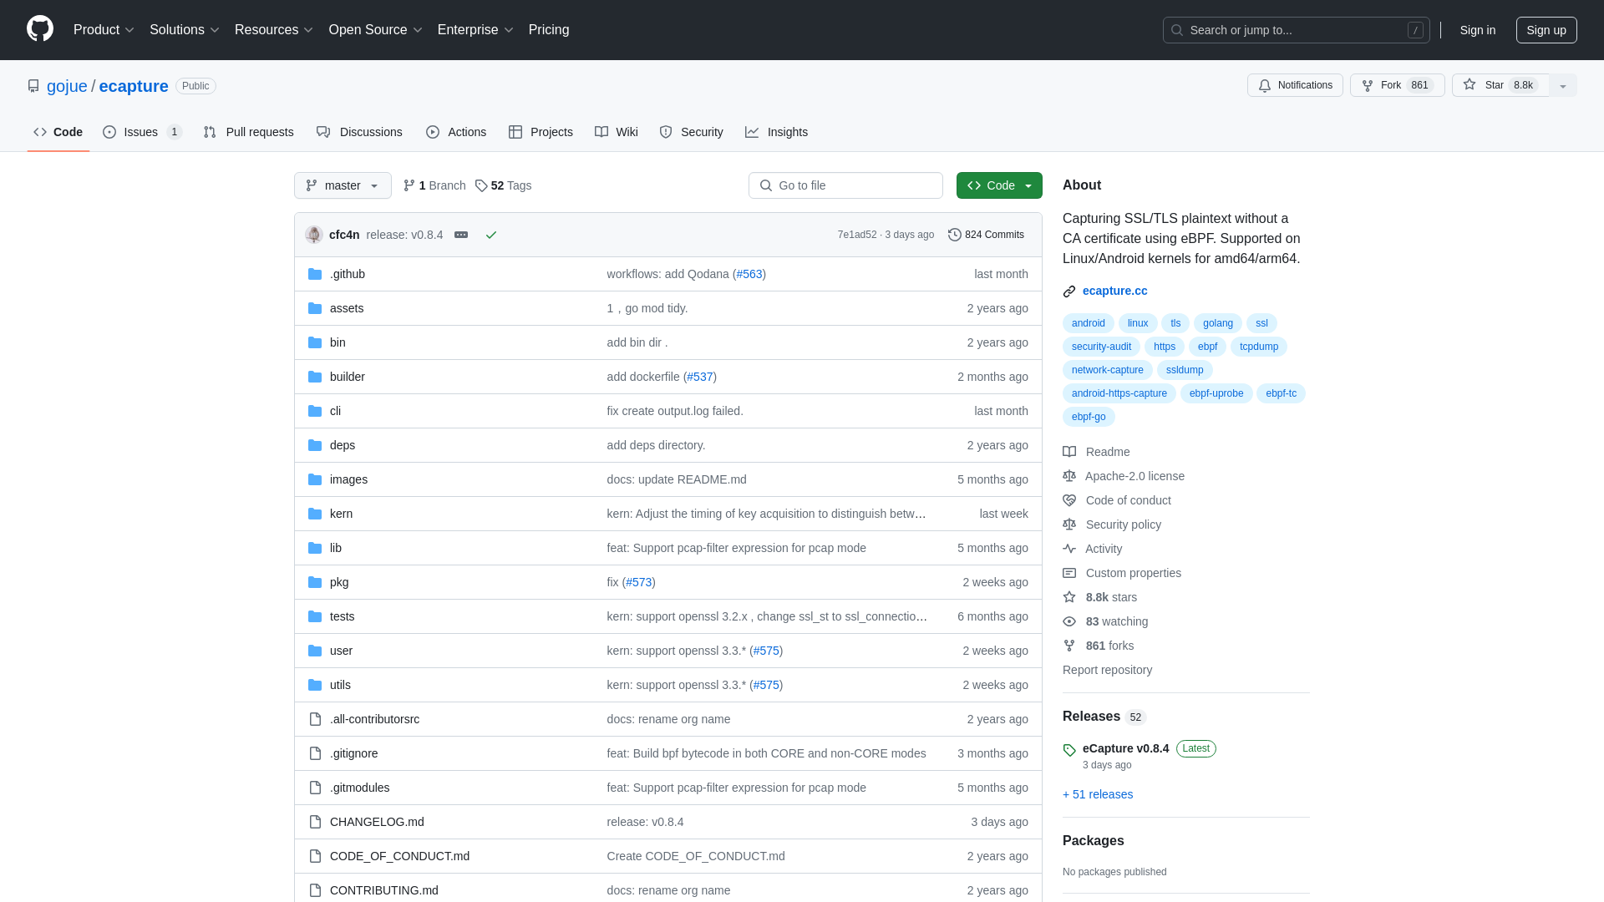Image resolution: width=1604 pixels, height=902 pixels.
Task: Click the Insights graph icon
Action: 751,132
